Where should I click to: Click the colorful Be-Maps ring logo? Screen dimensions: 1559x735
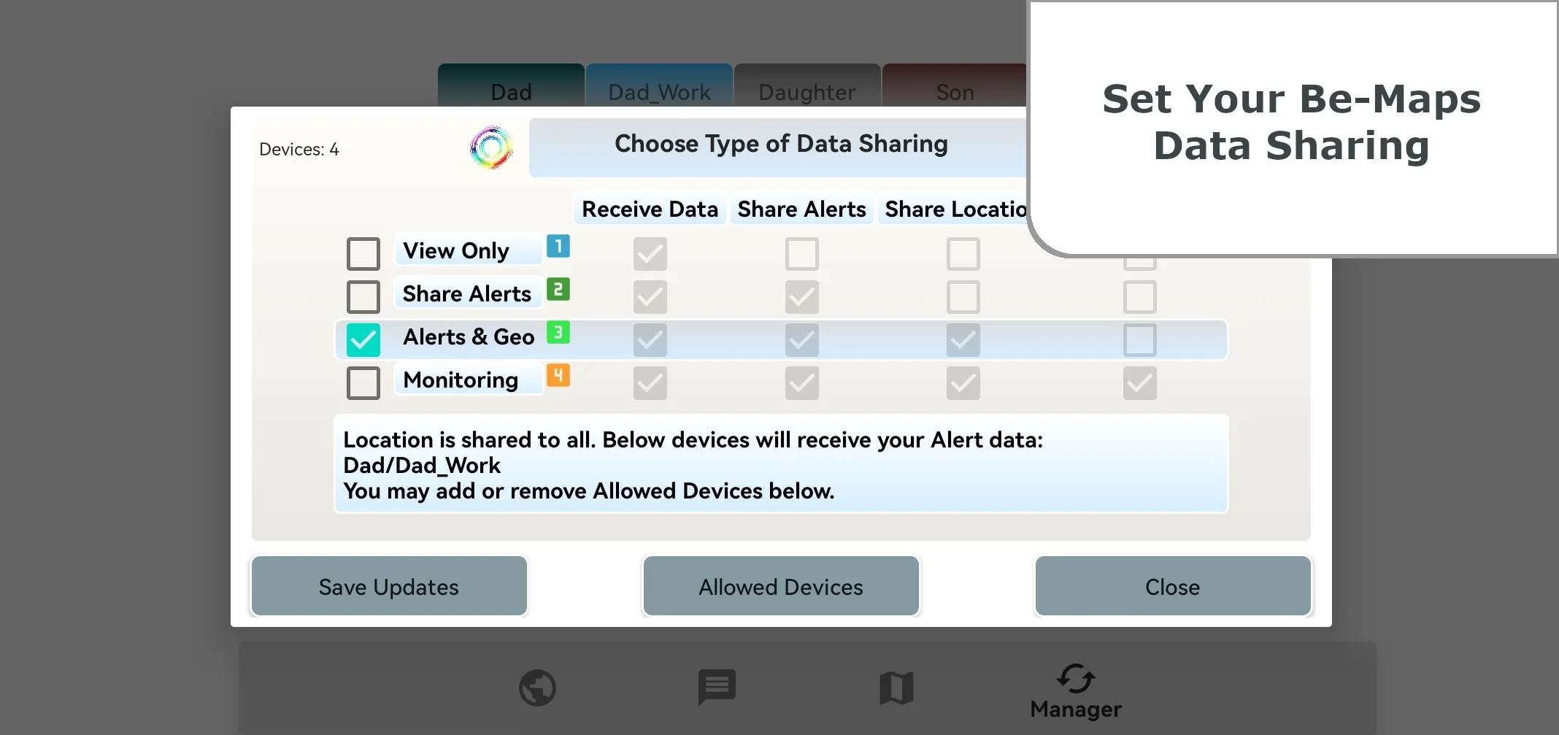[x=491, y=147]
